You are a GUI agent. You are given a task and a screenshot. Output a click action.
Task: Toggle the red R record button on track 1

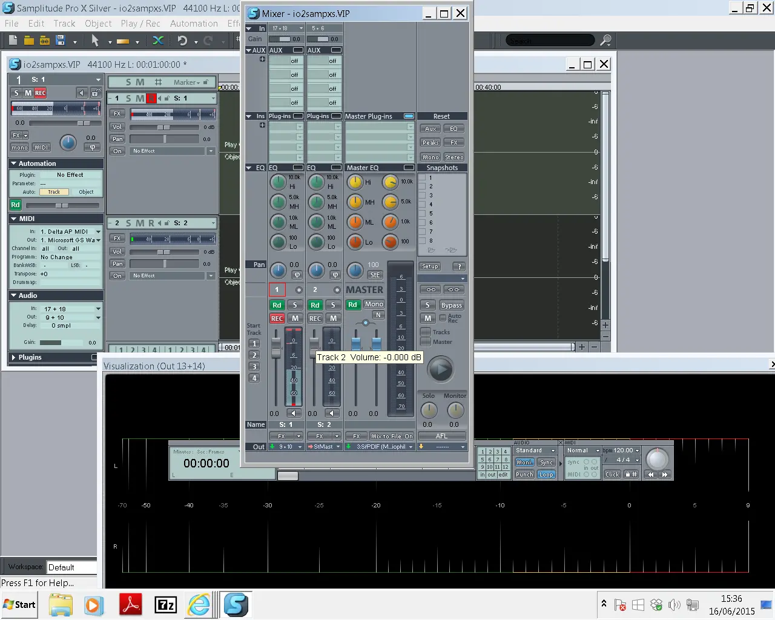151,98
